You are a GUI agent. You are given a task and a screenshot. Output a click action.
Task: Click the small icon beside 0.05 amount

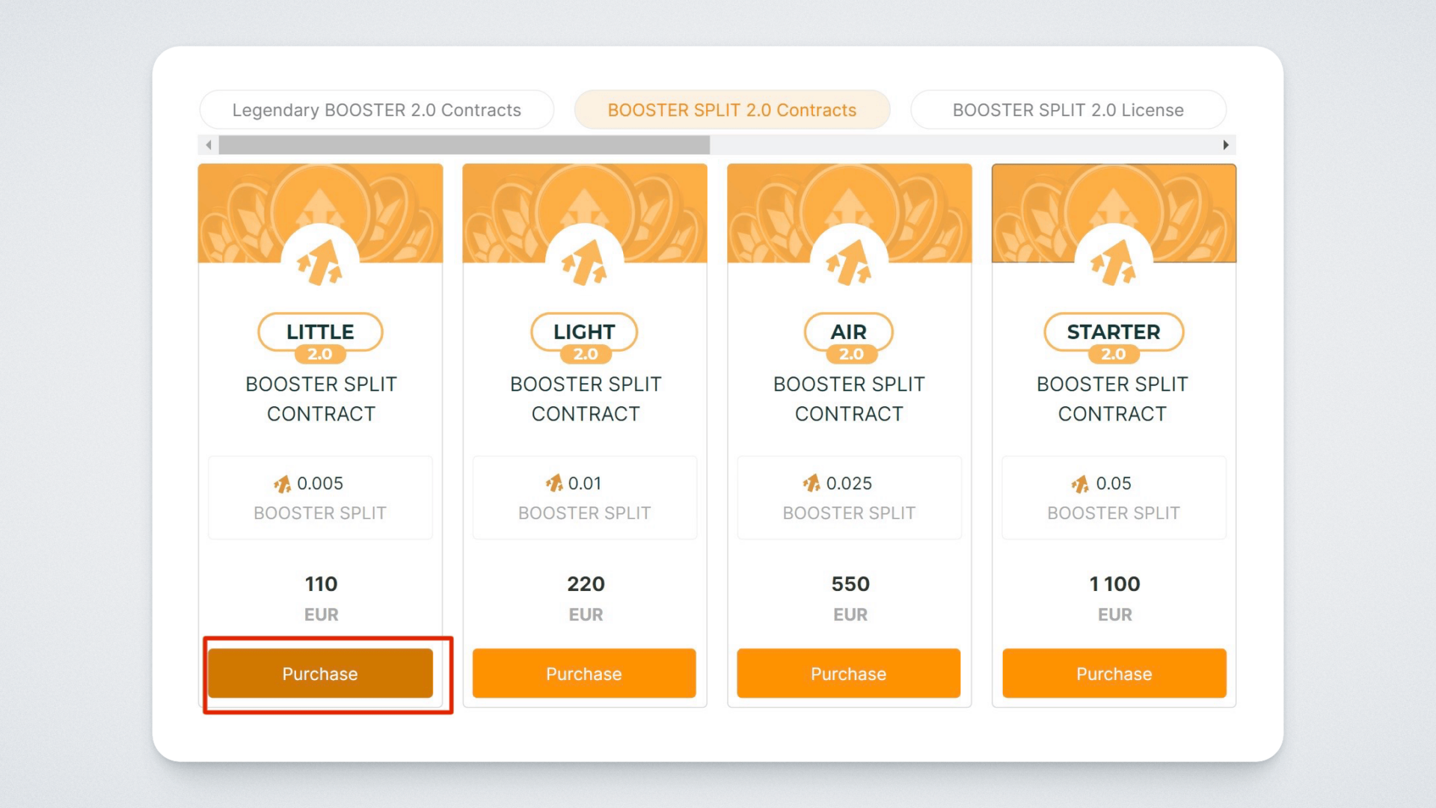point(1080,484)
